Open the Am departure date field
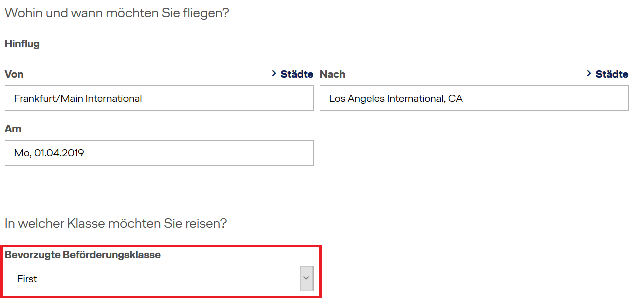 [159, 153]
